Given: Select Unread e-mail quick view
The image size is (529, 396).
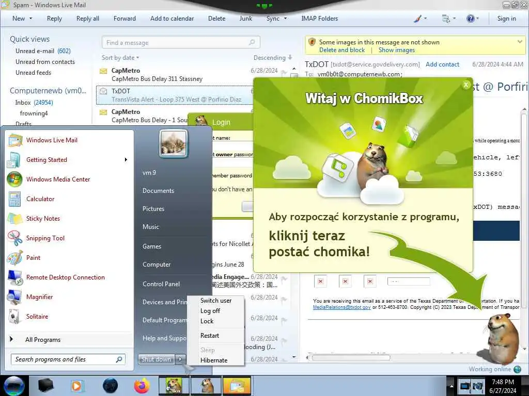Looking at the screenshot, I should tap(43, 51).
